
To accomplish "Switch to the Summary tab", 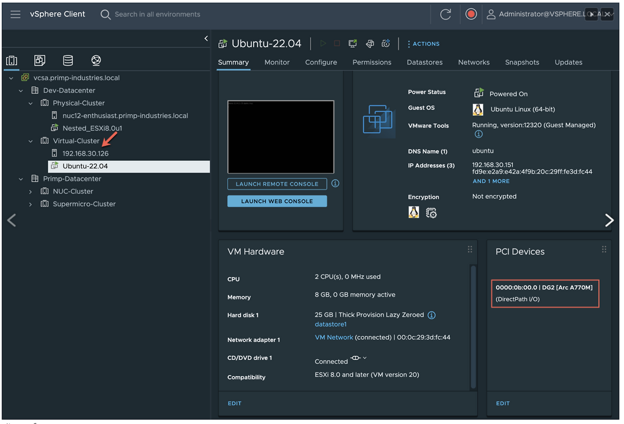I will tap(234, 62).
